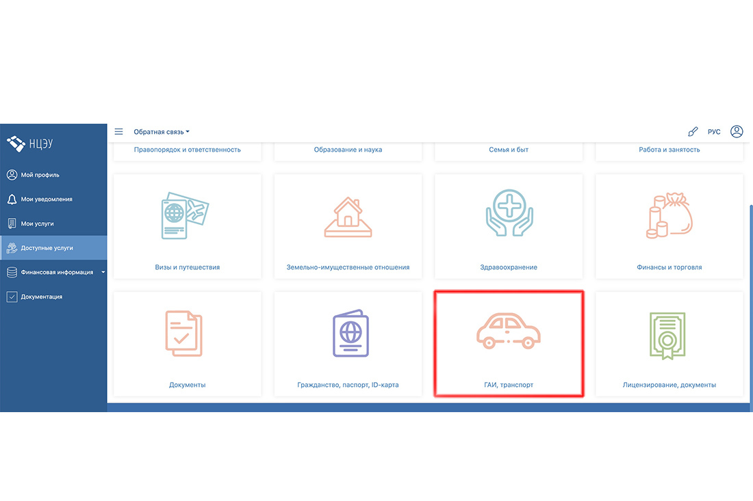Click the Доступные услуги hand icon

click(12, 248)
